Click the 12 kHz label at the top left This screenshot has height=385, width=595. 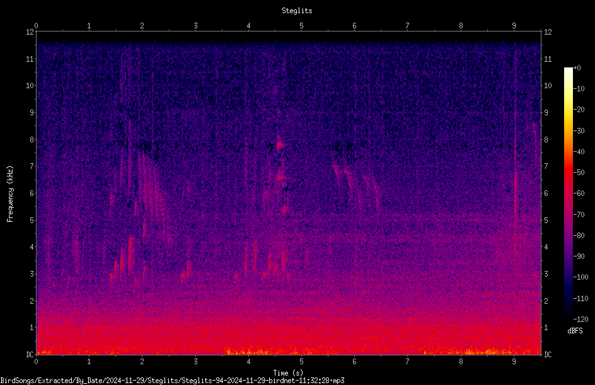[30, 32]
